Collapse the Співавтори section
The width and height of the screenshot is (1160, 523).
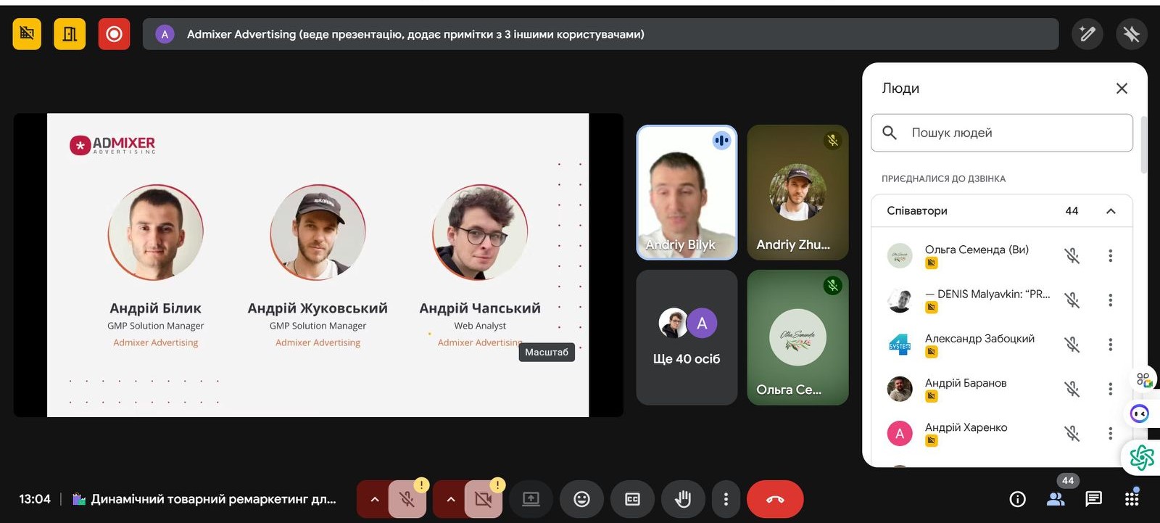coord(1111,211)
